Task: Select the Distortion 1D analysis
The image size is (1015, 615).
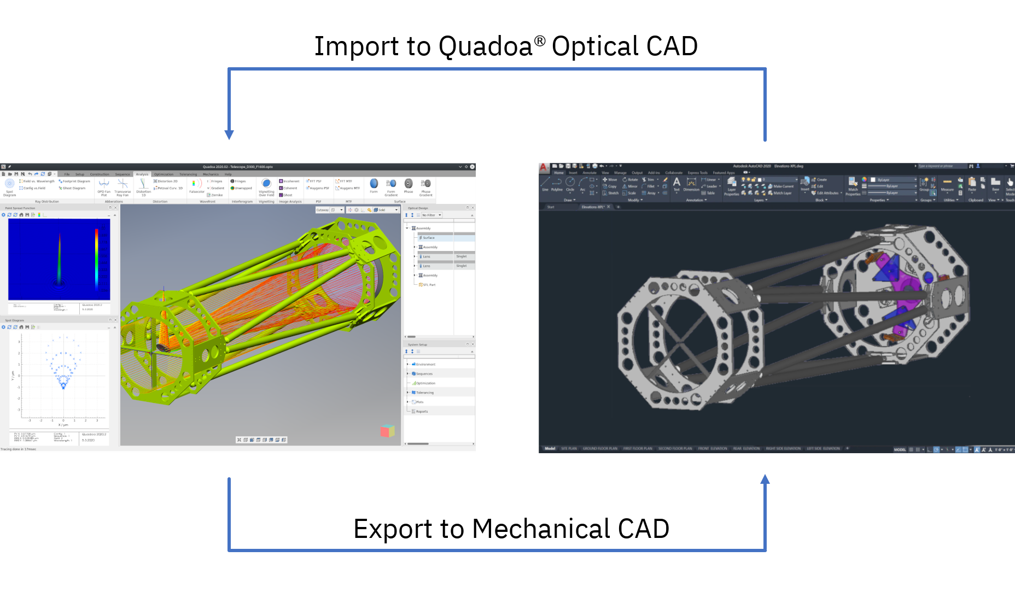Action: 143,187
